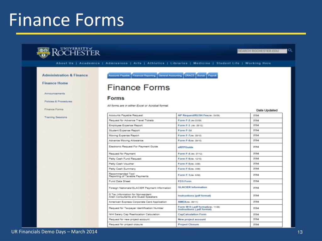This screenshot has height=241, width=322.
Task: Open the AMEX application link
Action: click(x=182, y=202)
